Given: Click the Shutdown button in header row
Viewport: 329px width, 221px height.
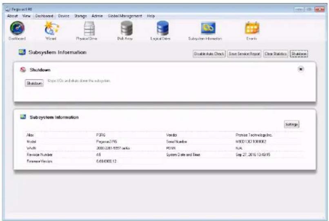Looking at the screenshot, I should (299, 54).
